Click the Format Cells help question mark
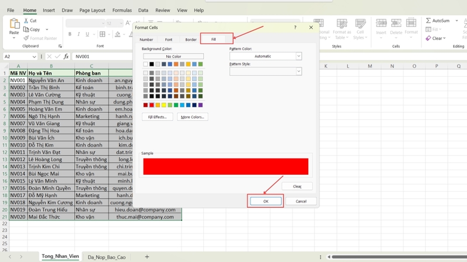The image size is (467, 262). [x=295, y=27]
